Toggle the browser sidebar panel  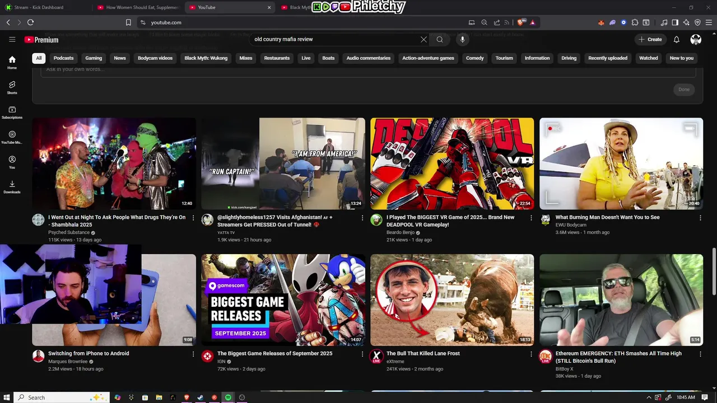(675, 22)
